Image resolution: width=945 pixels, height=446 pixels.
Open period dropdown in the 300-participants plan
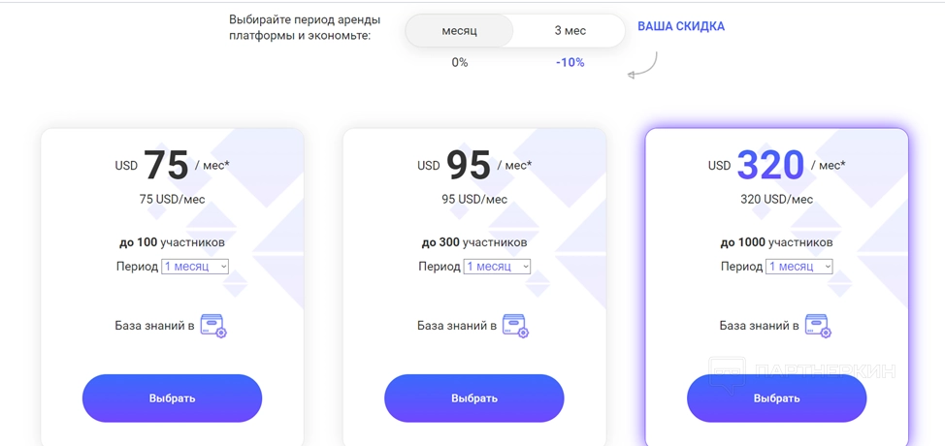pyautogui.click(x=497, y=266)
